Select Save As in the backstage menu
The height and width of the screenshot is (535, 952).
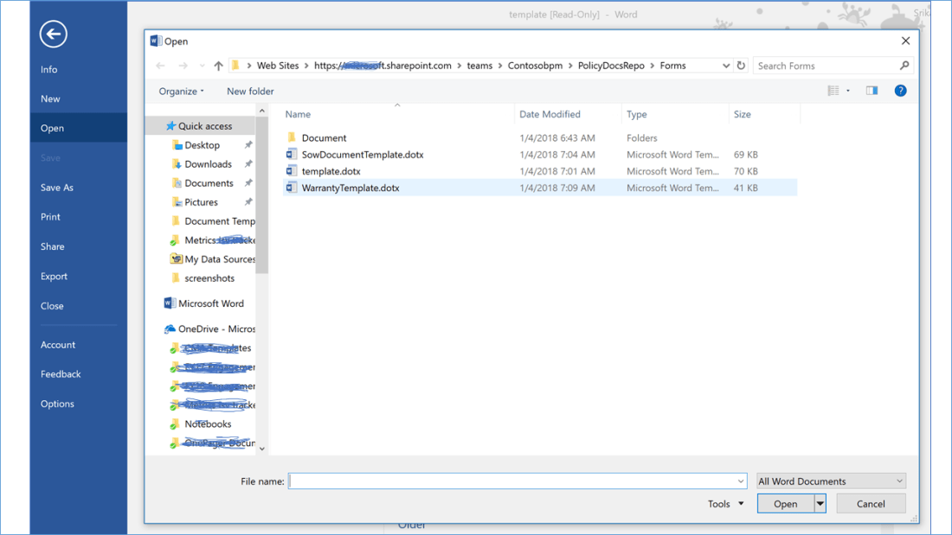(57, 188)
